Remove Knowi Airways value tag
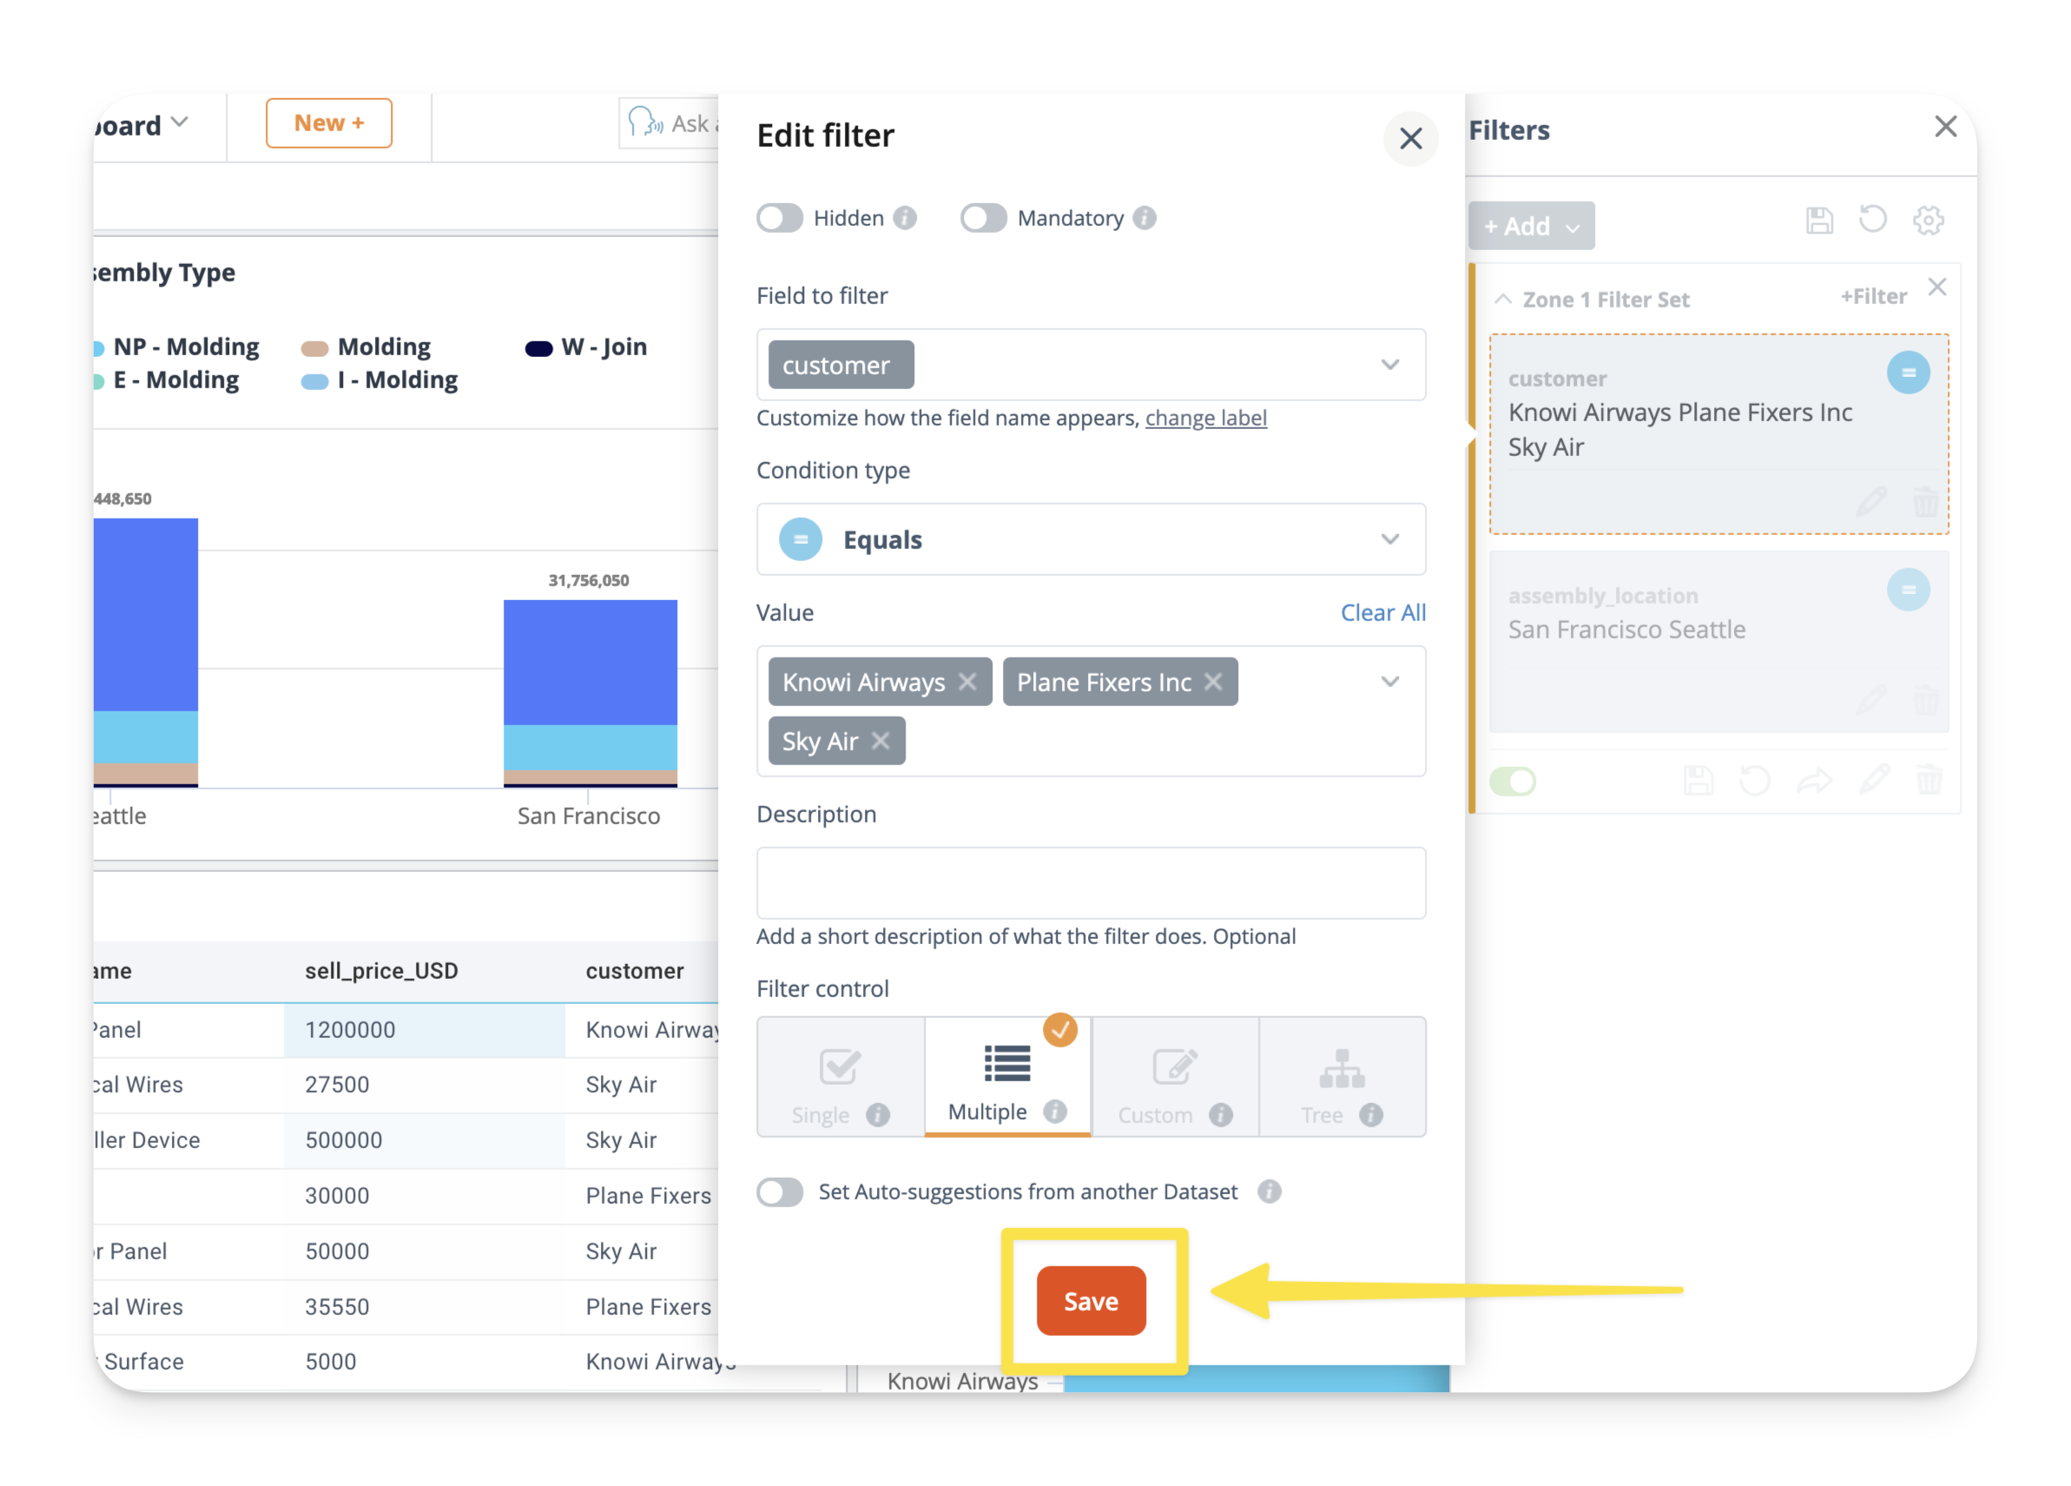This screenshot has width=2071, height=1486. 968,683
